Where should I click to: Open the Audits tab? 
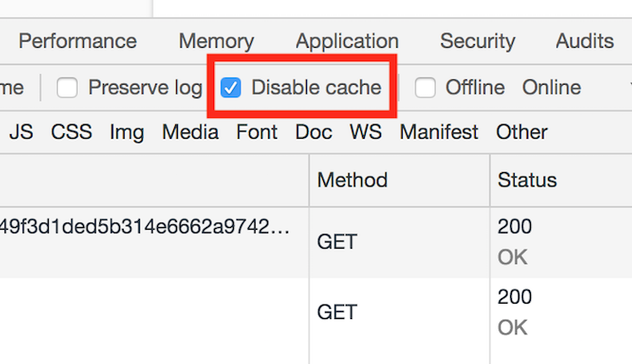pyautogui.click(x=585, y=41)
